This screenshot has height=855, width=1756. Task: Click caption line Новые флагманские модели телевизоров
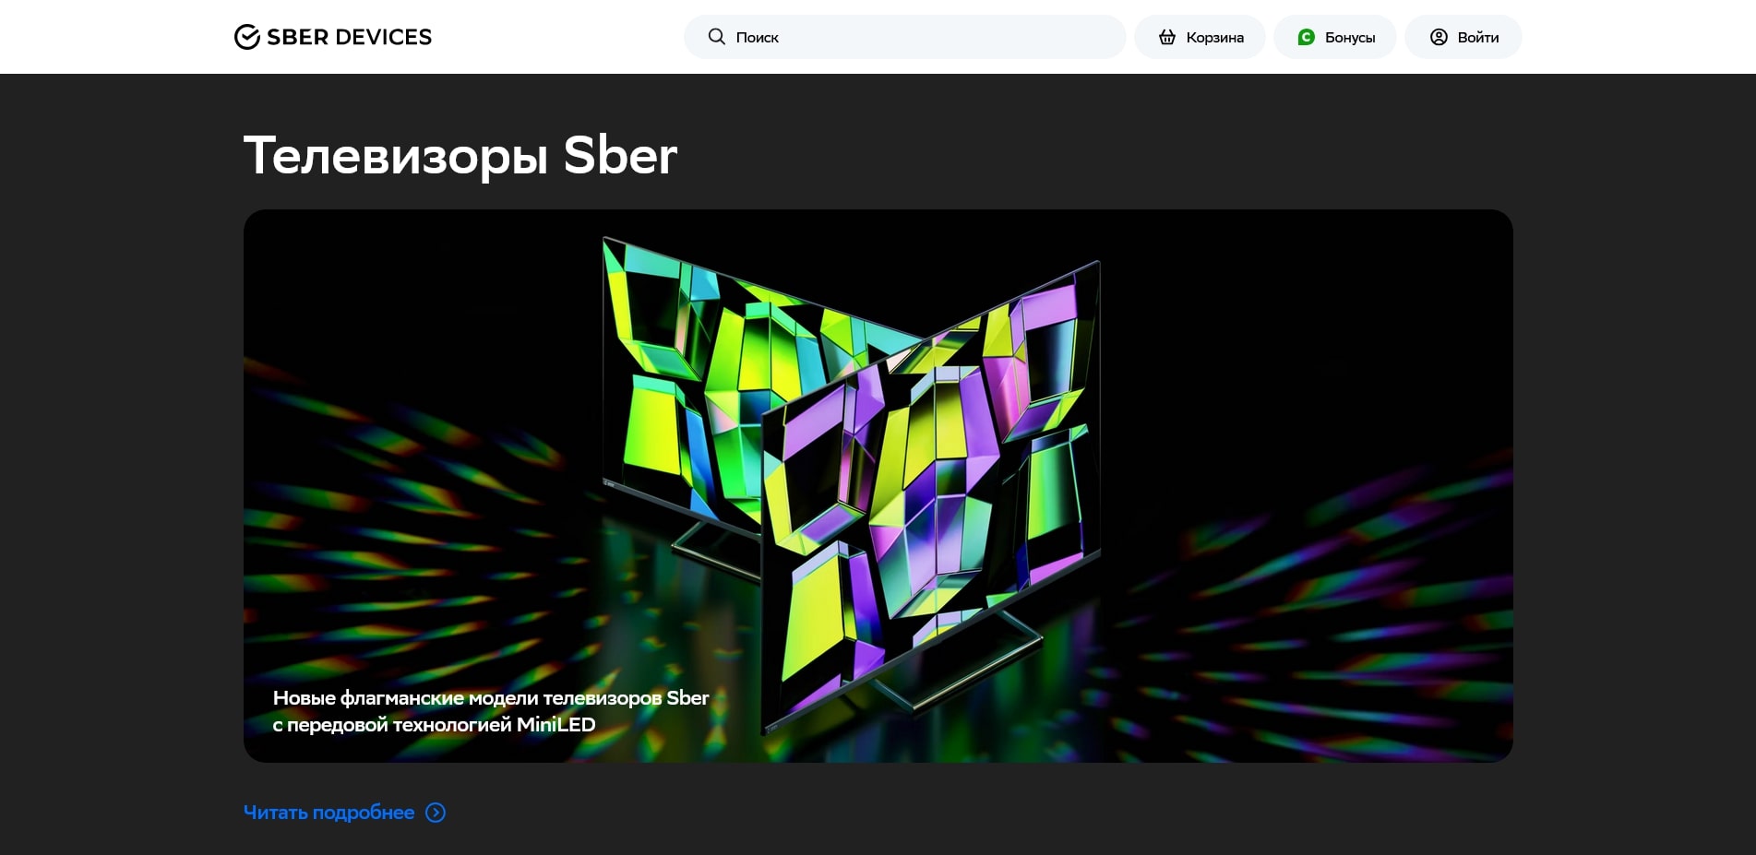pyautogui.click(x=491, y=698)
